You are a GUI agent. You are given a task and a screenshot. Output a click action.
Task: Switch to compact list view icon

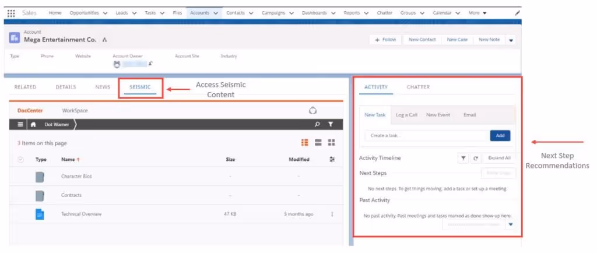[x=318, y=142]
